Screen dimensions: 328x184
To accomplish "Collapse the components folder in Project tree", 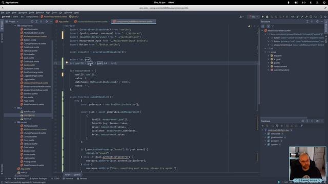I will (15, 26).
